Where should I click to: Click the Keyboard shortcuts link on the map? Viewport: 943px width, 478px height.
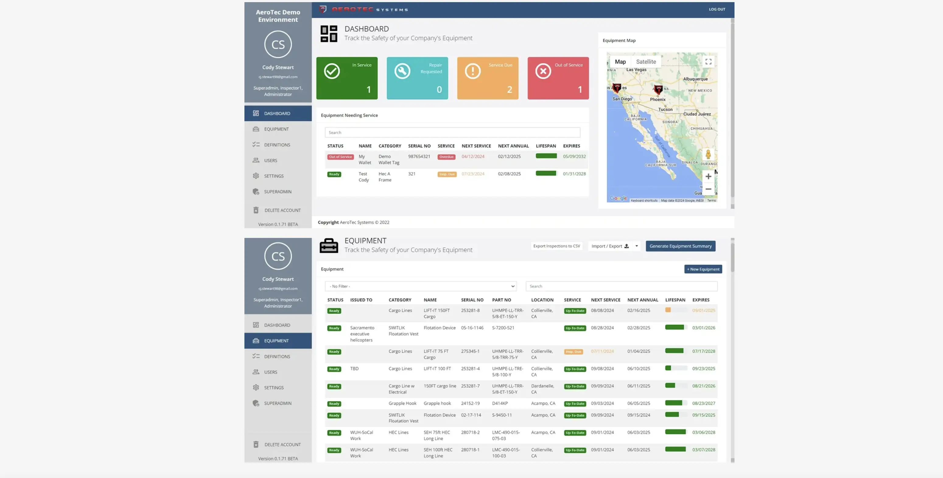(x=644, y=201)
